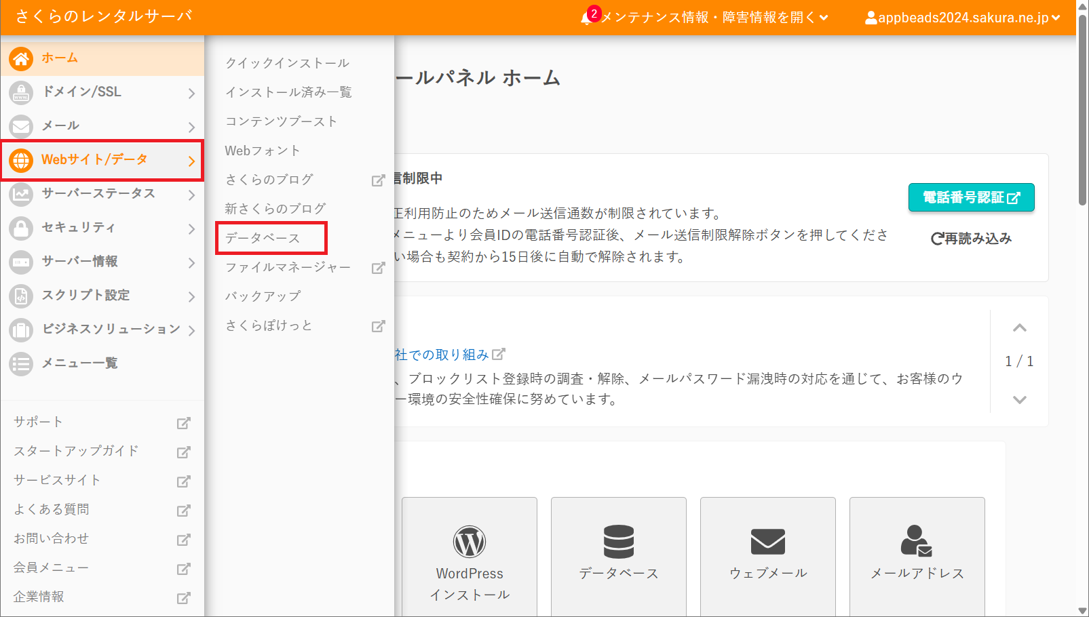
Task: Click the ドメイン/SSL lock icon
Action: pyautogui.click(x=21, y=93)
